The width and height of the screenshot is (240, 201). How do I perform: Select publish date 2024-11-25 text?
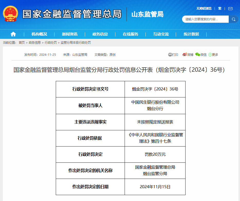48,55
